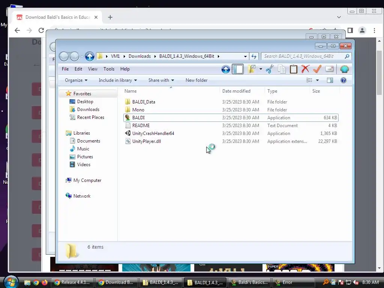Click the folder options icon with checkmark

click(x=252, y=69)
